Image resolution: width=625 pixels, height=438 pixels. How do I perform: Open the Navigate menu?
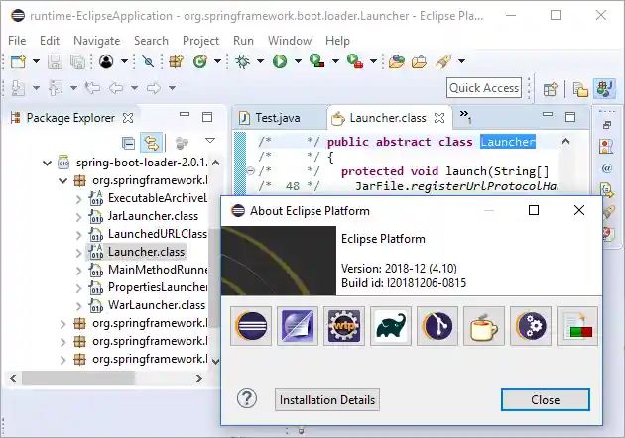pyautogui.click(x=96, y=40)
